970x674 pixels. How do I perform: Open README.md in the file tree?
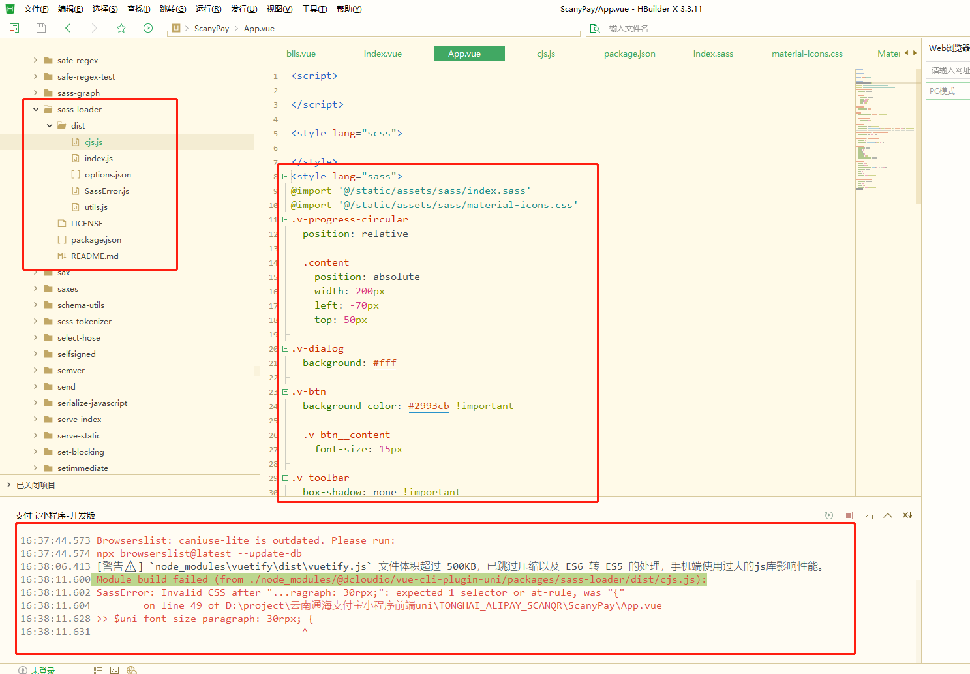[95, 256]
